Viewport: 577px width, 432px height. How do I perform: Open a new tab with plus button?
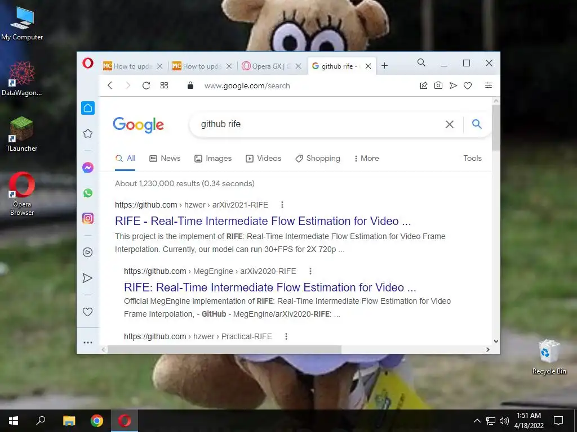click(x=384, y=66)
